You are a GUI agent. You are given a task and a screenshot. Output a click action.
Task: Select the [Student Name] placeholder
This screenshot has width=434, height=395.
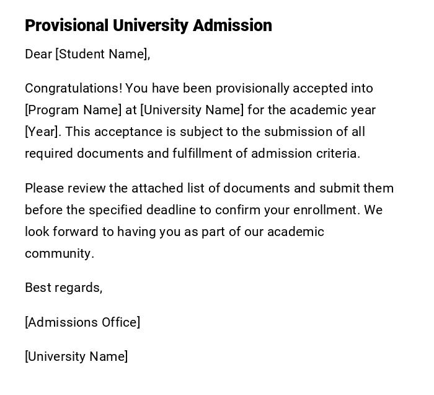(x=102, y=54)
